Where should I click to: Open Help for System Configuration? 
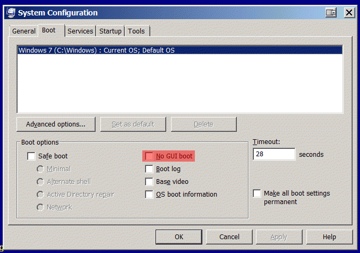(x=329, y=237)
